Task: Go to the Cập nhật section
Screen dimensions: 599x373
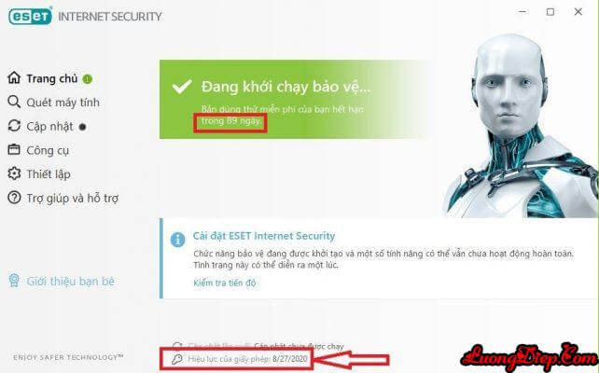Action: coord(49,127)
